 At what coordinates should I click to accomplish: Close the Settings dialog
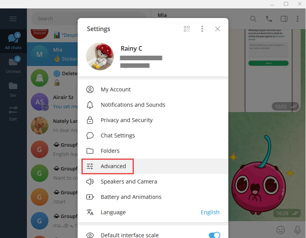218,29
